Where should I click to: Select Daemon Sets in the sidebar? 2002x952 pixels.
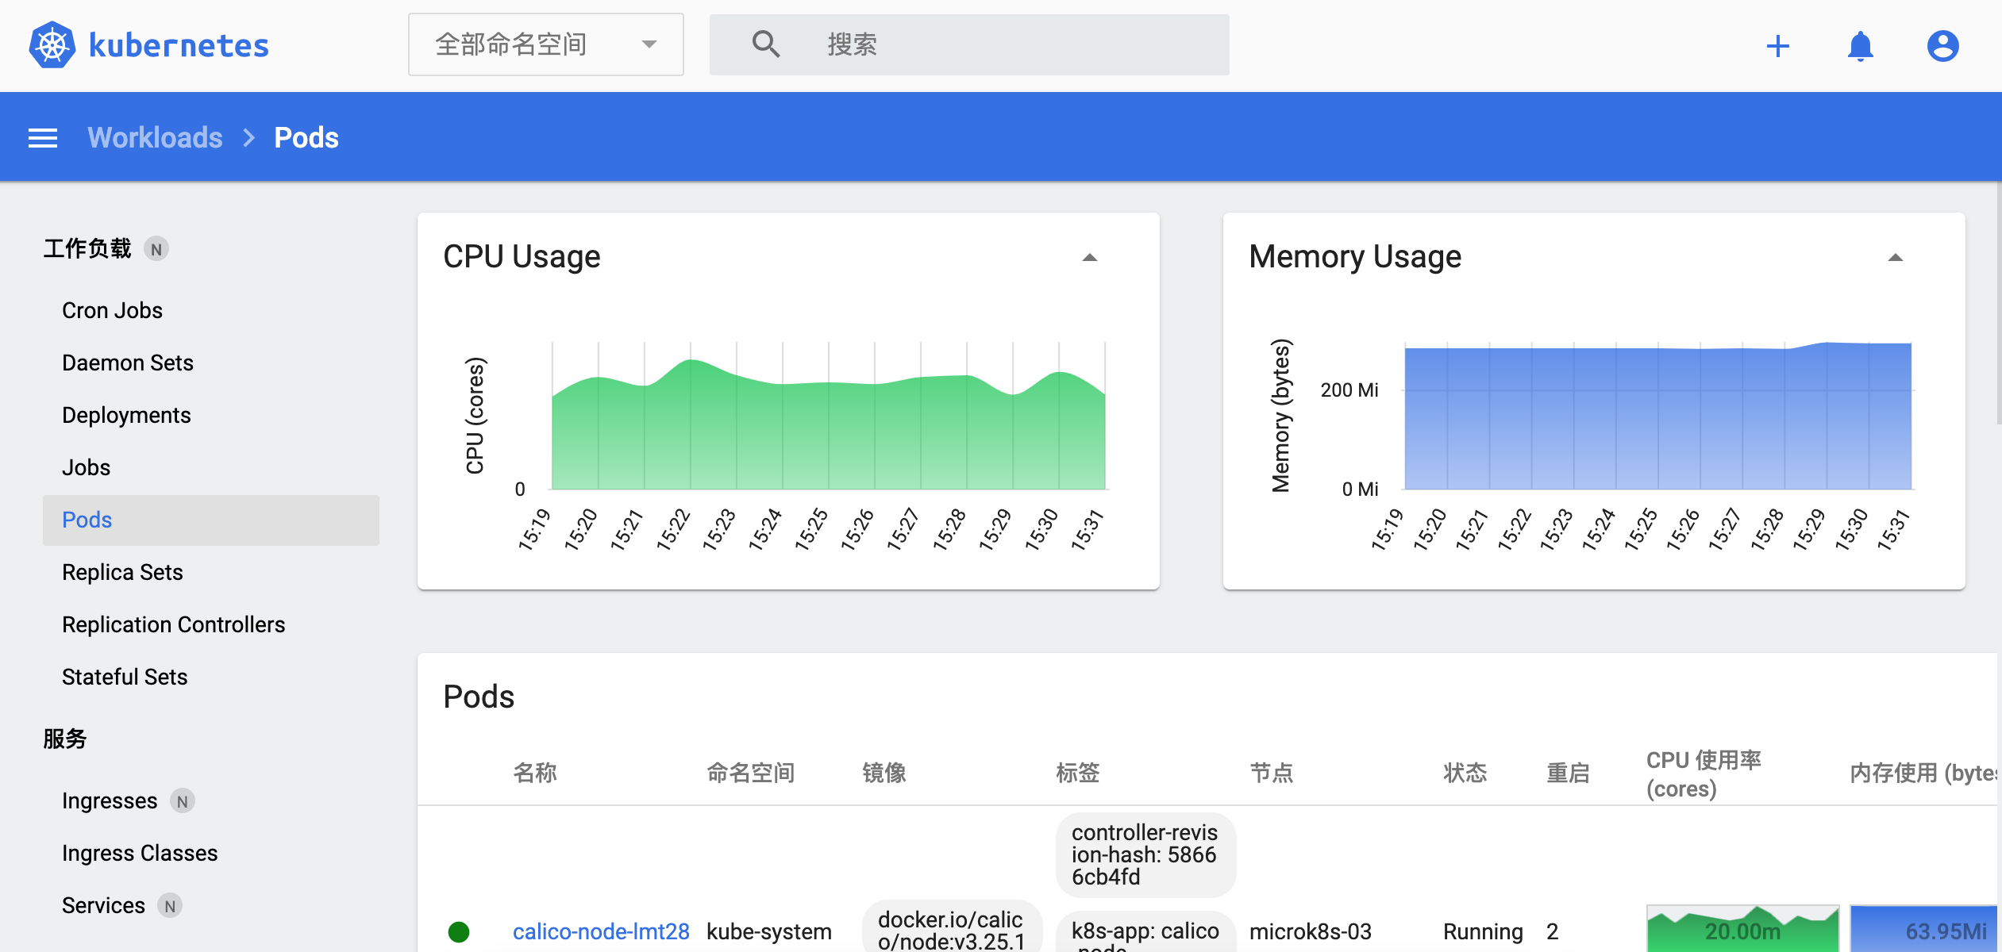click(128, 363)
